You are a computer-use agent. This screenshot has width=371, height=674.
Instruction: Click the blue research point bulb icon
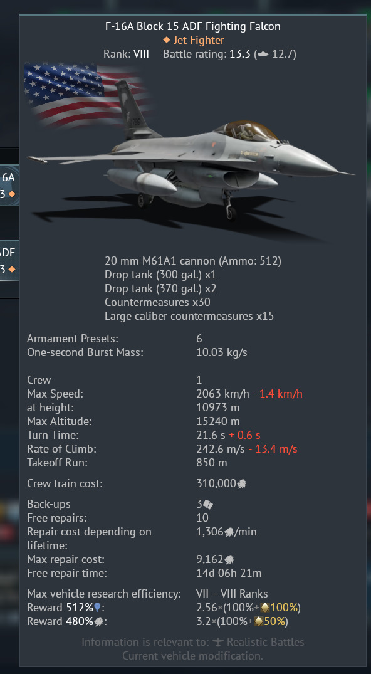coord(97,608)
